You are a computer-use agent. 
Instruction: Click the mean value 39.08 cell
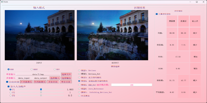point(172,33)
